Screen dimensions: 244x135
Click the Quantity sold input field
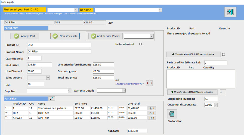[x=34, y=58]
